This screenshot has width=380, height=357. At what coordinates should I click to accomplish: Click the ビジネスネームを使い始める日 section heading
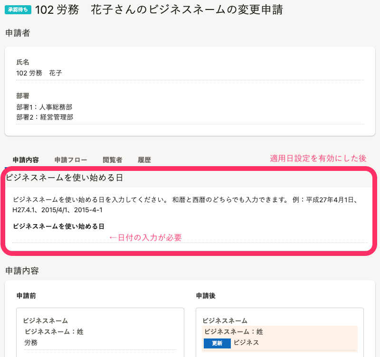pos(65,178)
